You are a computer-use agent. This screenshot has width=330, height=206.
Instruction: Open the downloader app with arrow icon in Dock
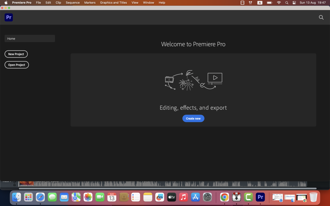236,197
